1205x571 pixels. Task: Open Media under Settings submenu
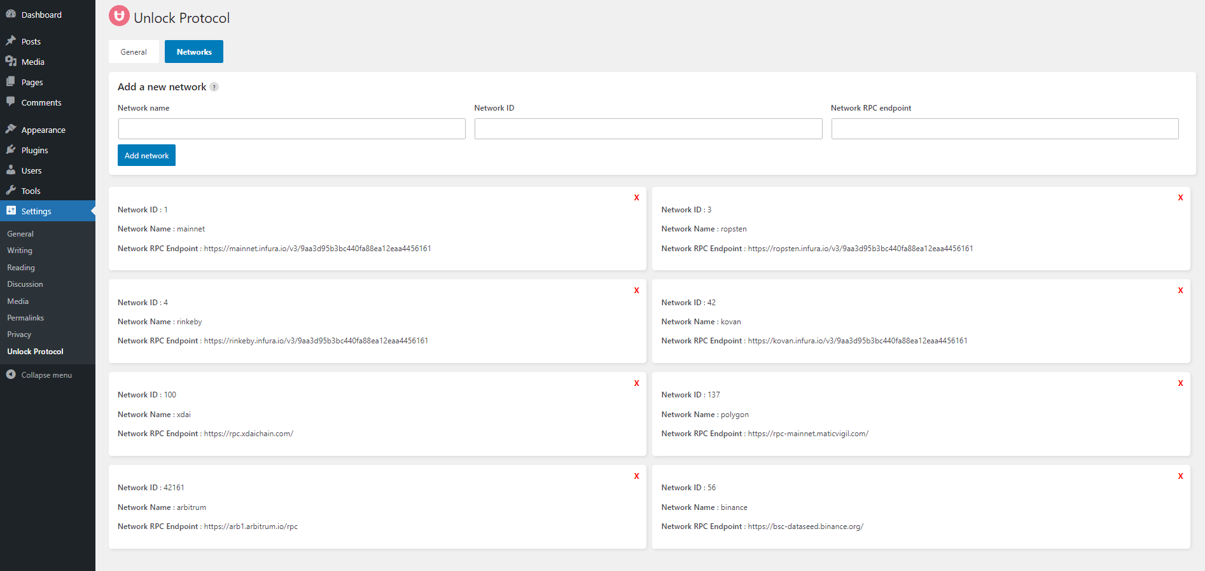[18, 301]
